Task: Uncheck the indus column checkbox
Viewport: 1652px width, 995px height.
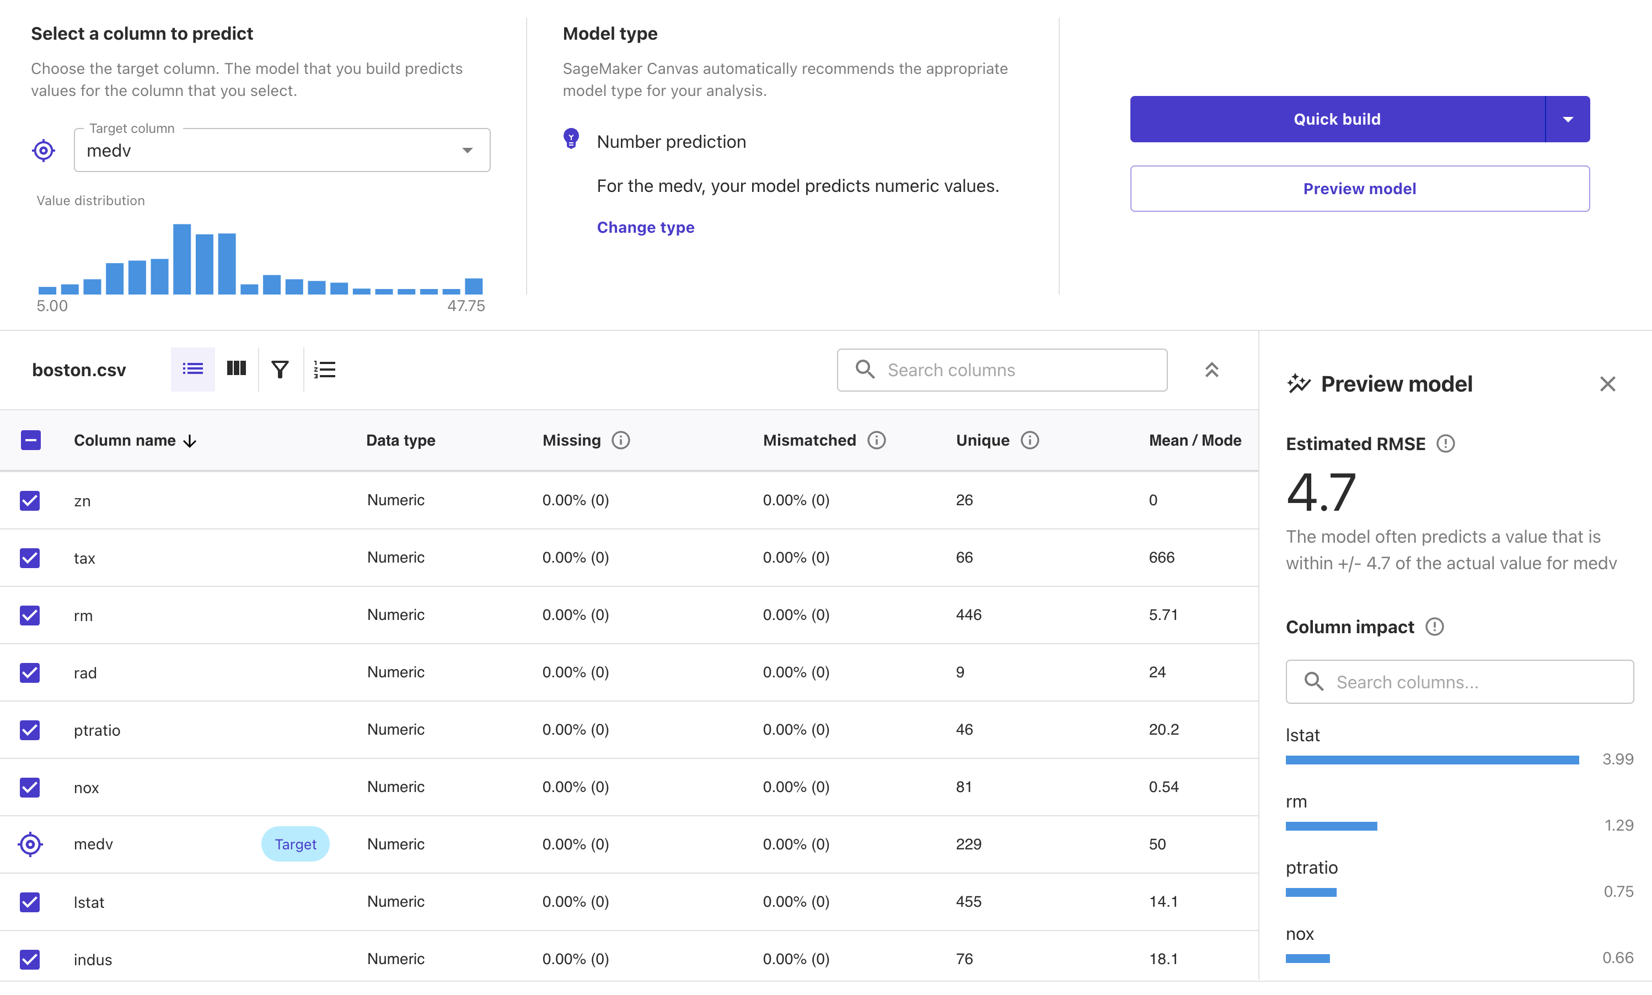Action: (x=30, y=960)
